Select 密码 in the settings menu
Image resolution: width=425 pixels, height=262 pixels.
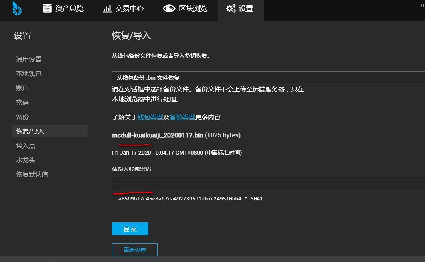coord(22,103)
